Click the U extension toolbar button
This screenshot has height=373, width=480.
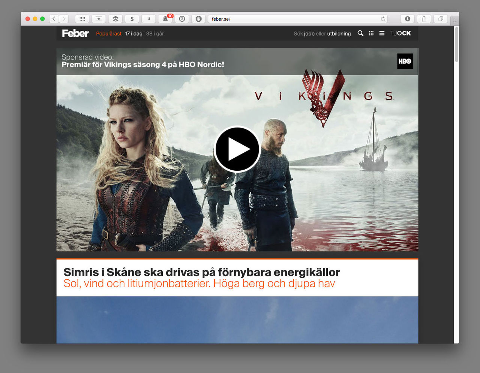(x=148, y=19)
